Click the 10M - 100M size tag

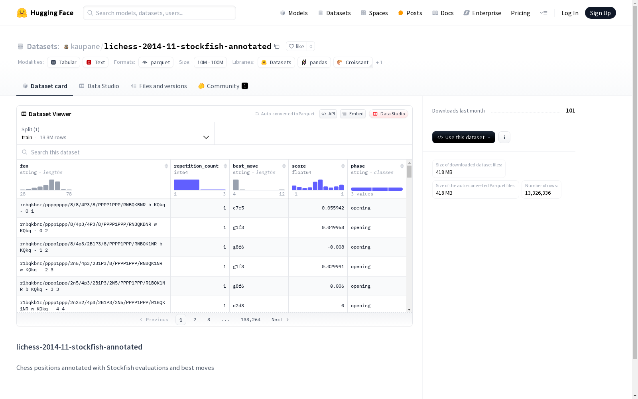(210, 62)
